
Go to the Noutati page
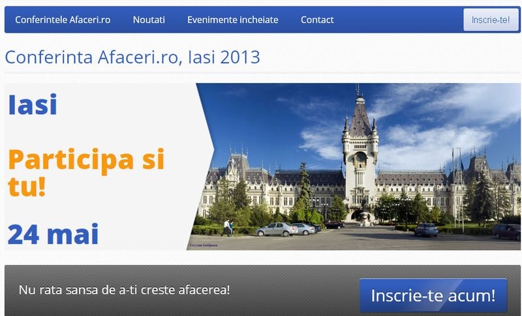click(x=149, y=20)
